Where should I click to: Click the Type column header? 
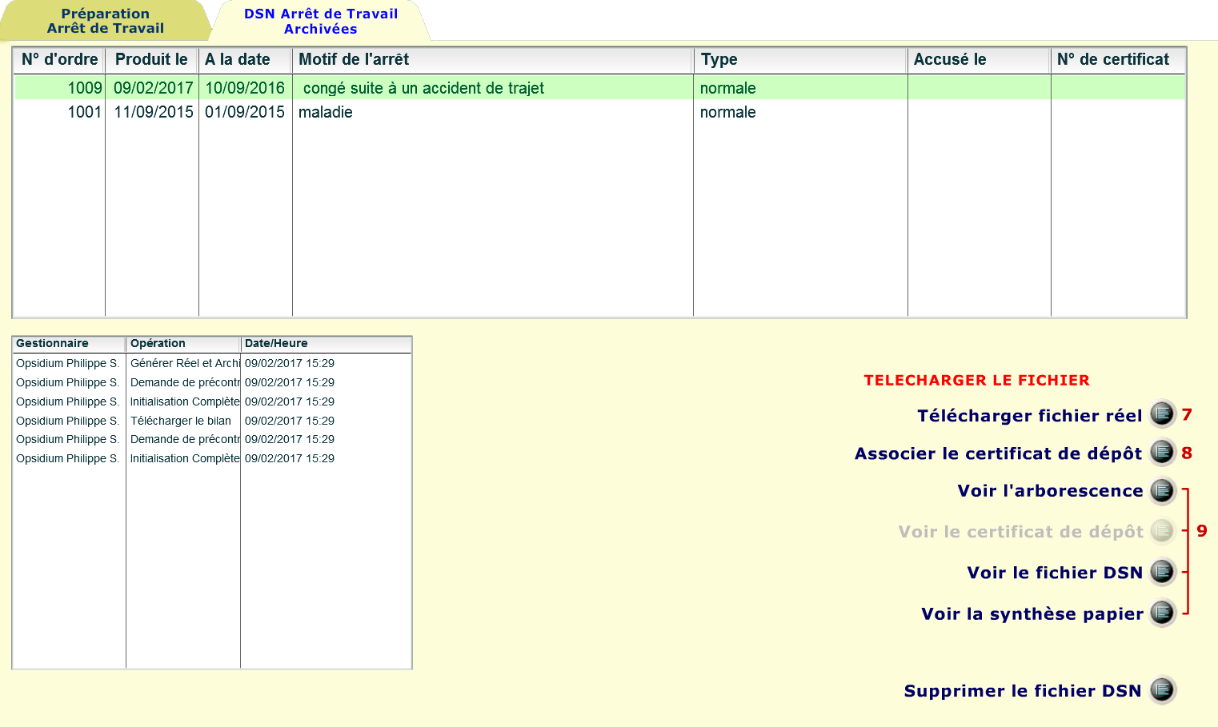click(800, 60)
